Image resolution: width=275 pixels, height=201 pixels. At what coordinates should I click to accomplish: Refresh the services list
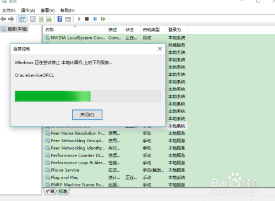[41, 19]
